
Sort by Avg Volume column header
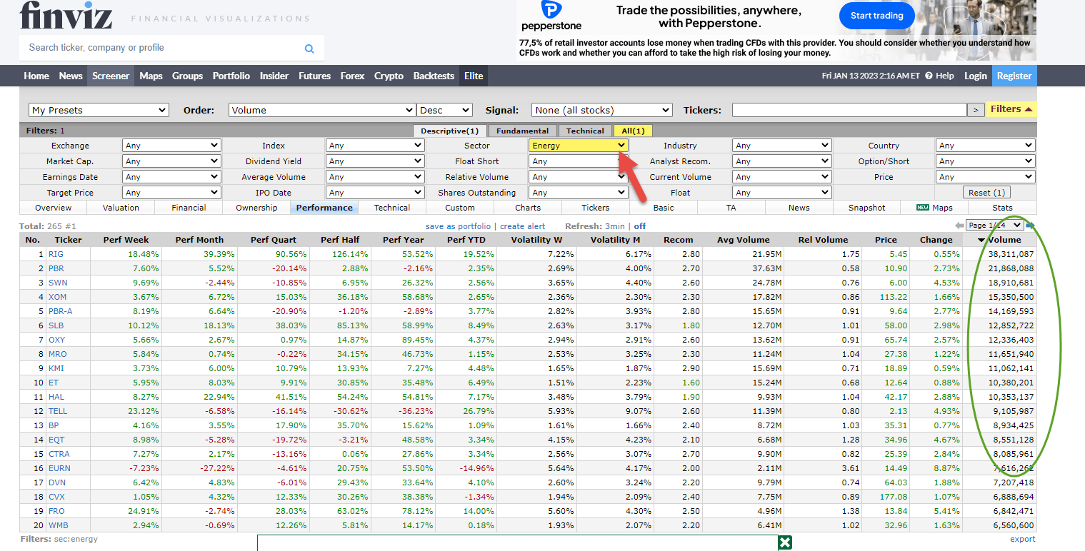tap(744, 240)
